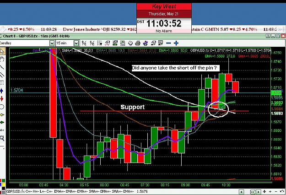Select the trend line drawing tool

(x=2, y=67)
